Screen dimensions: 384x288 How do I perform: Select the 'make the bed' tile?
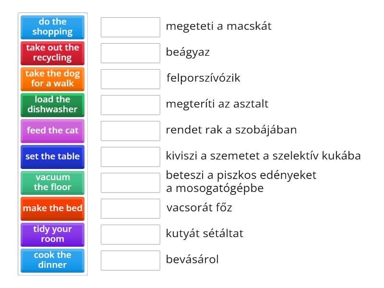tap(53, 209)
